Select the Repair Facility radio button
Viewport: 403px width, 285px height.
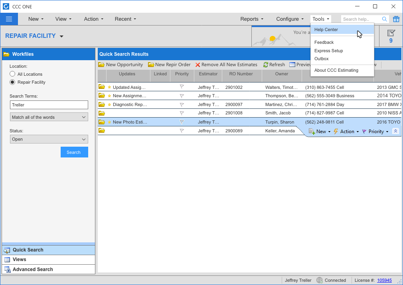point(12,82)
